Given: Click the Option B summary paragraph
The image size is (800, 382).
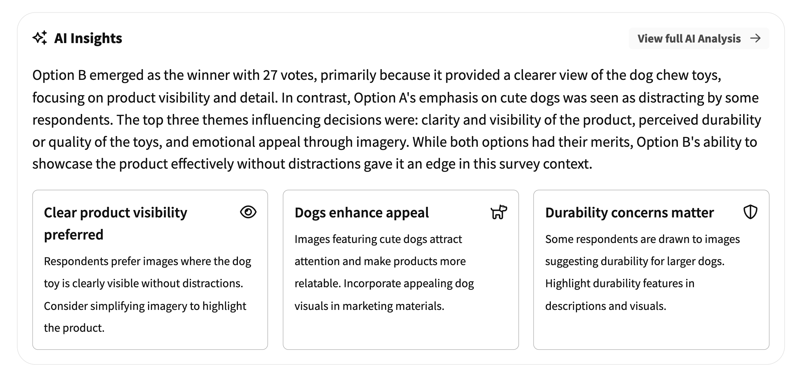Looking at the screenshot, I should (397, 119).
